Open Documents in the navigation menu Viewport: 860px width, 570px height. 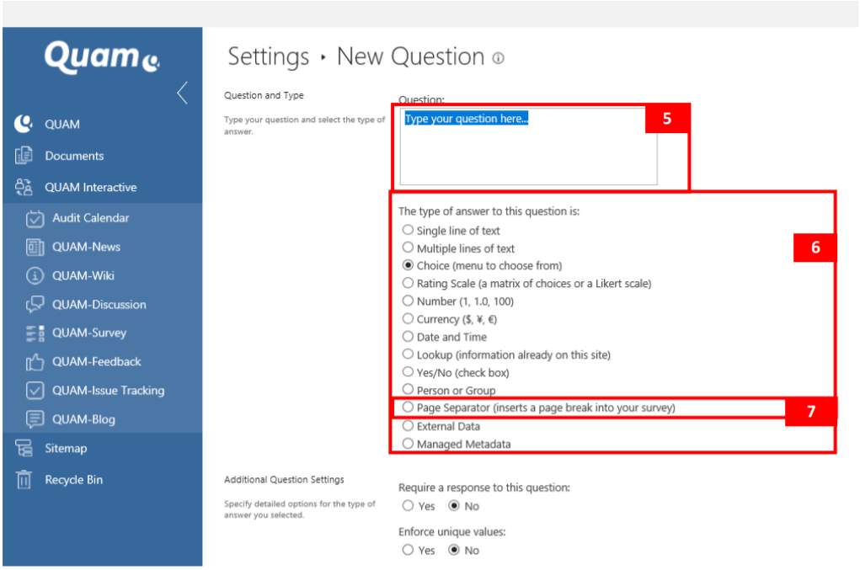pos(74,156)
